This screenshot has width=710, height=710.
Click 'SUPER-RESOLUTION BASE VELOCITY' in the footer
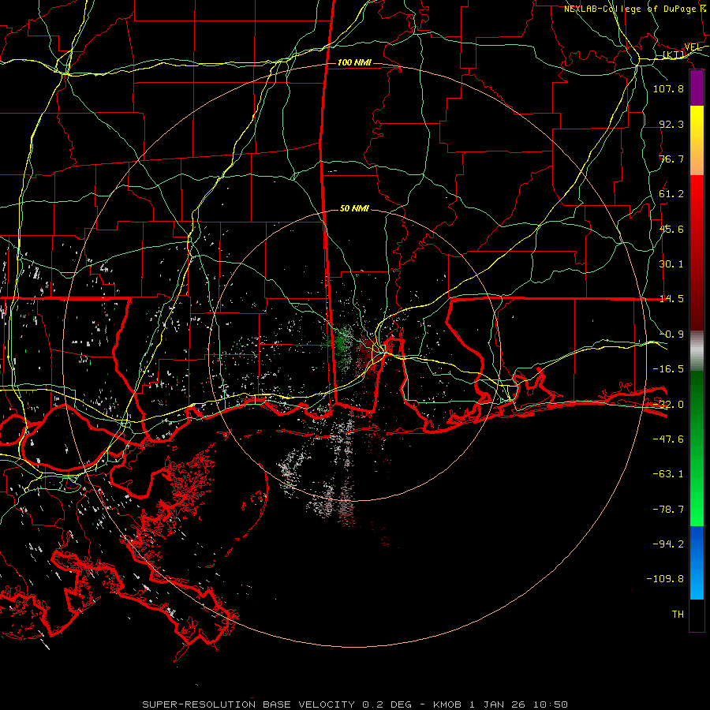pyautogui.click(x=248, y=704)
